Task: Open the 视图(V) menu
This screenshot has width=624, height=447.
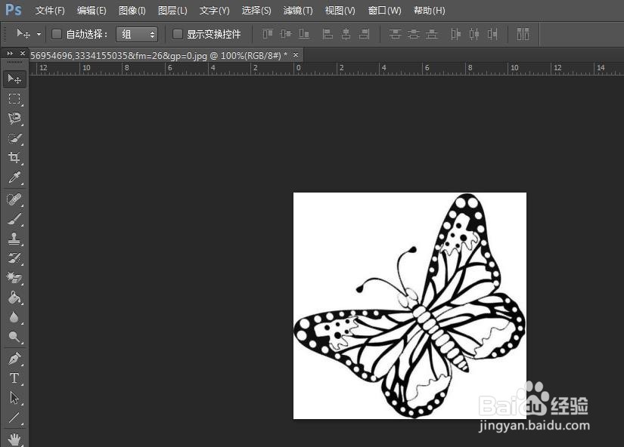Action: pos(340,11)
